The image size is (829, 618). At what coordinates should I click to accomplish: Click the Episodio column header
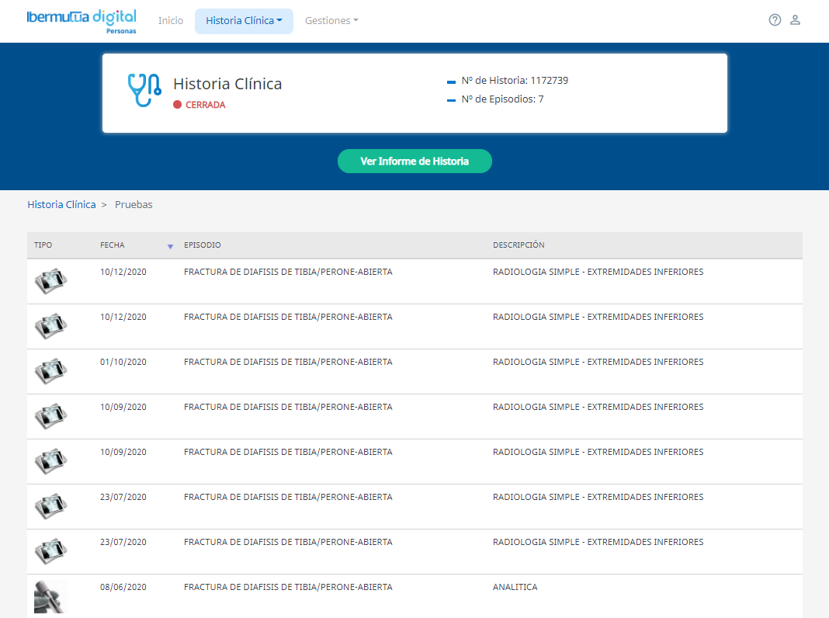coord(203,245)
